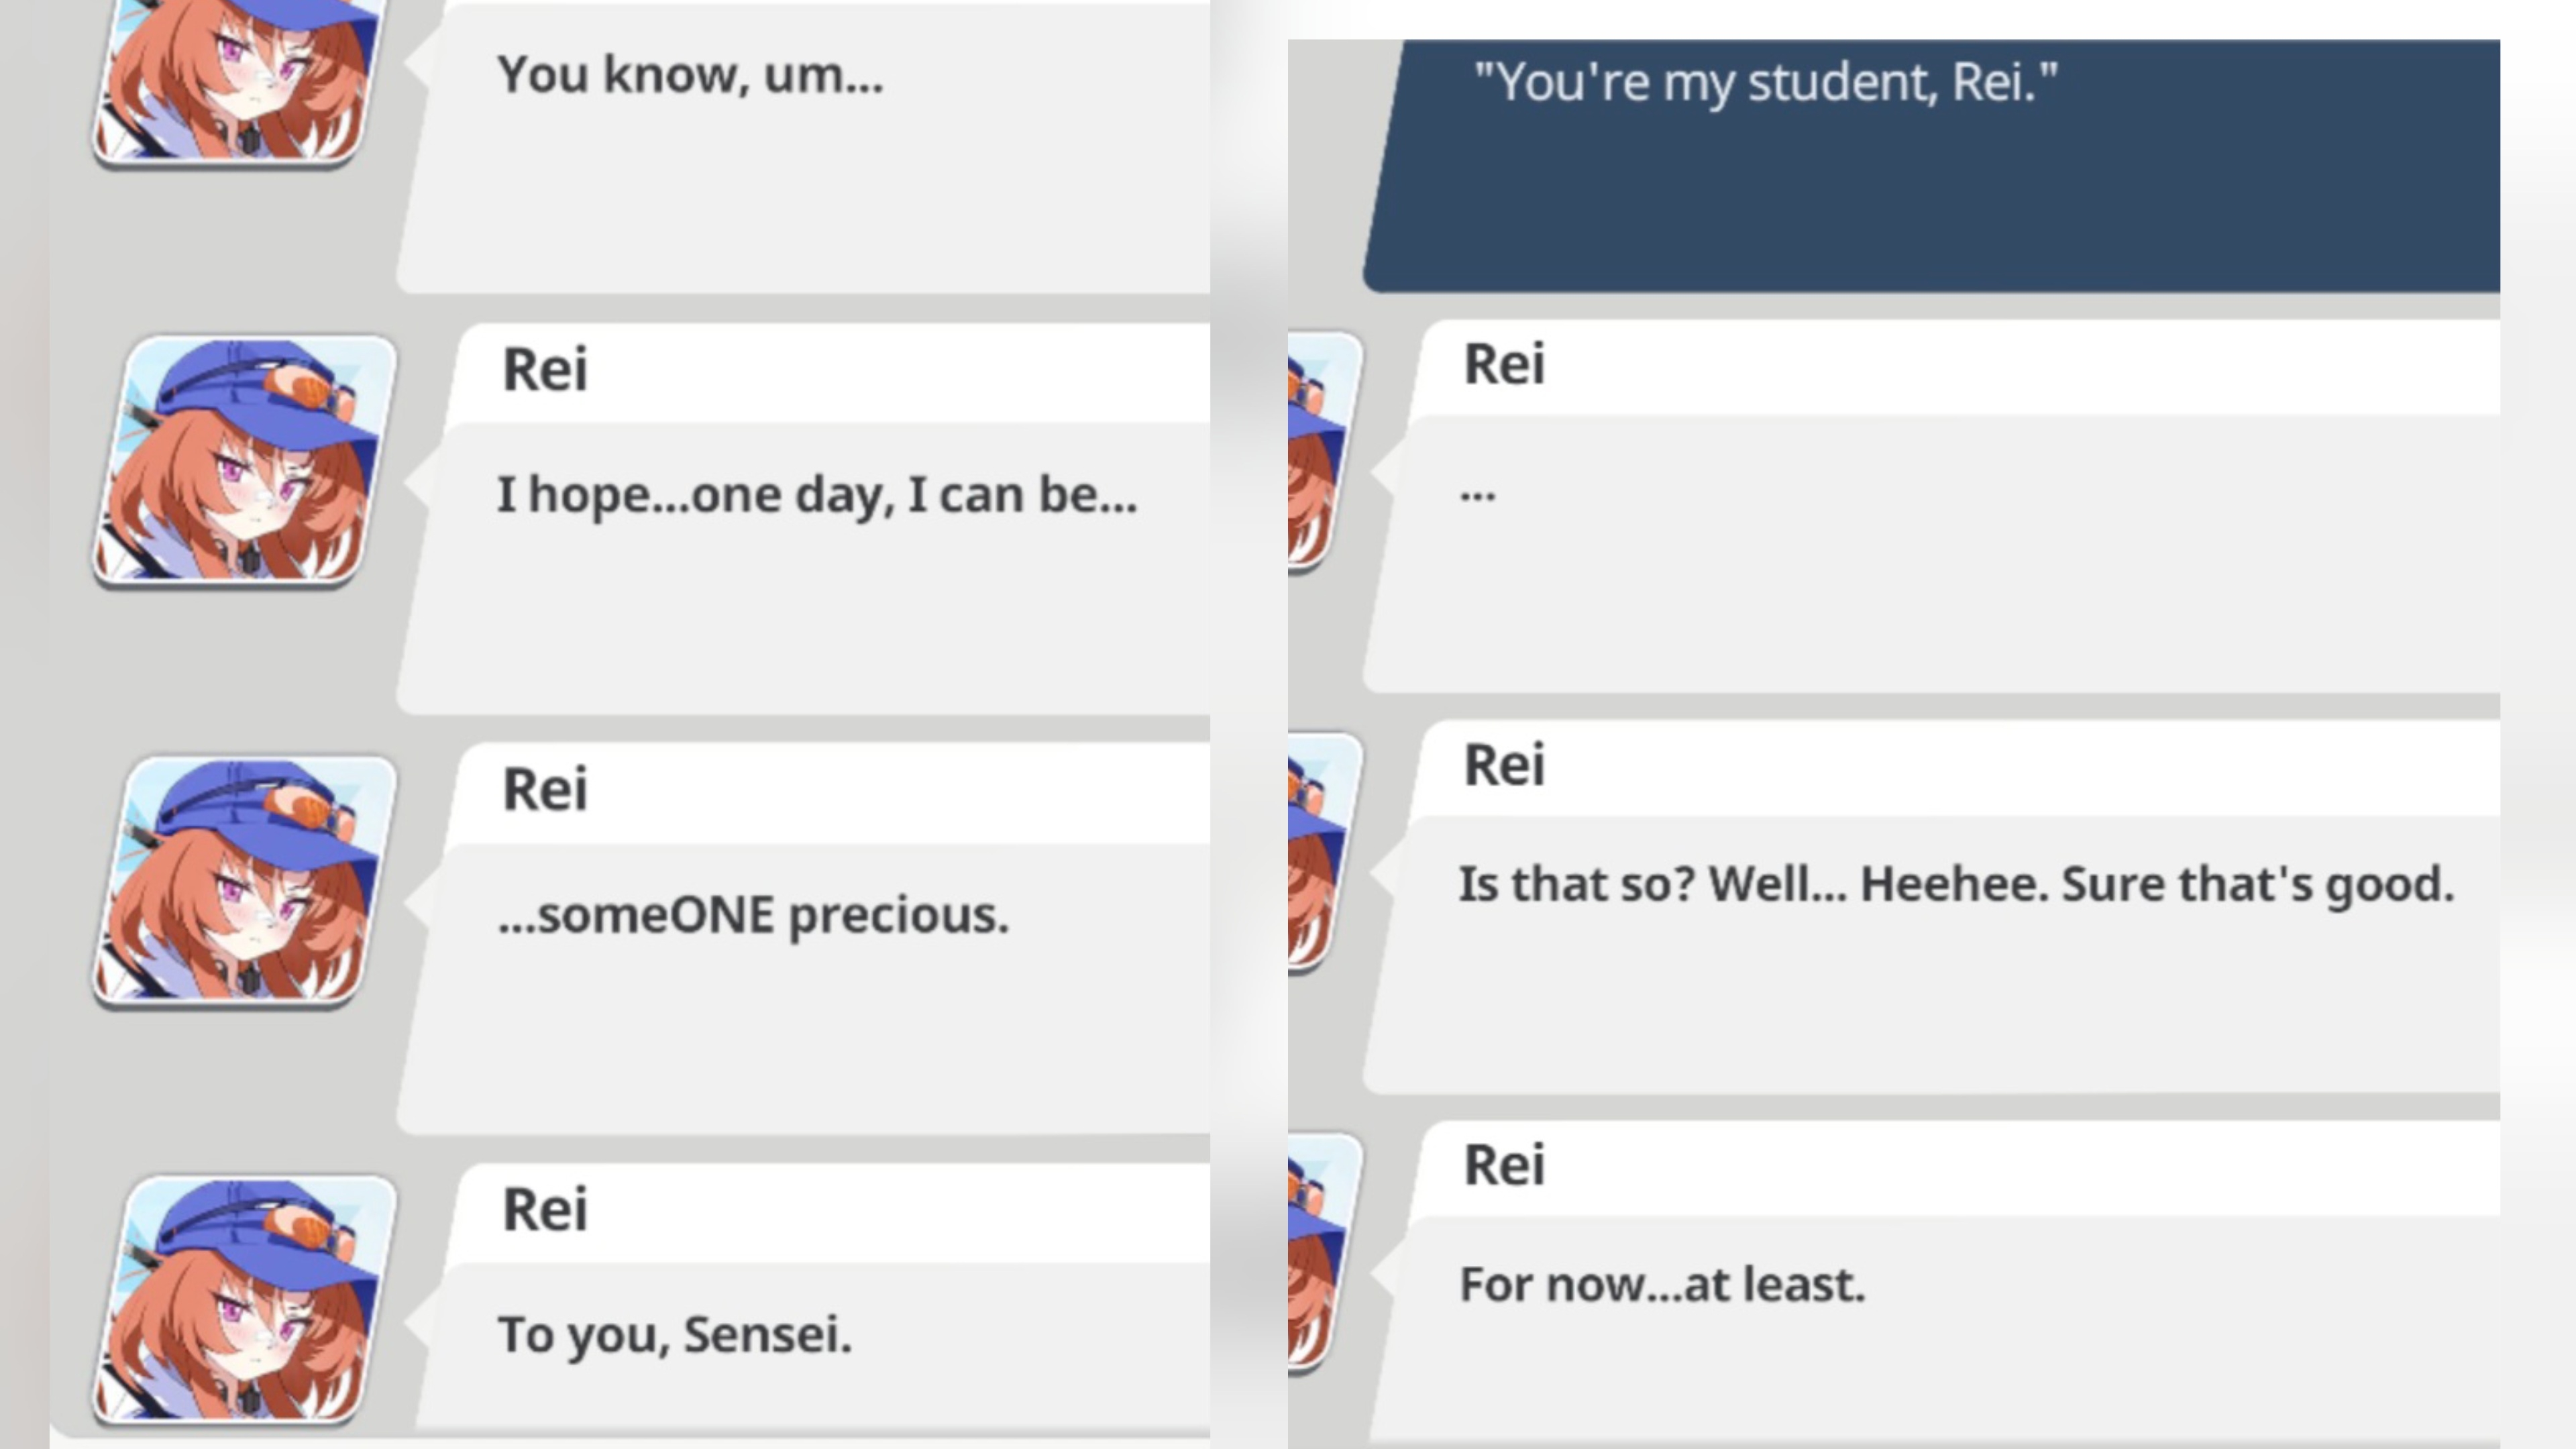Screen dimensions: 2576x1449
Task: Click Rei's avatar beside "I hope...one day" message
Action: pyautogui.click(x=246, y=460)
